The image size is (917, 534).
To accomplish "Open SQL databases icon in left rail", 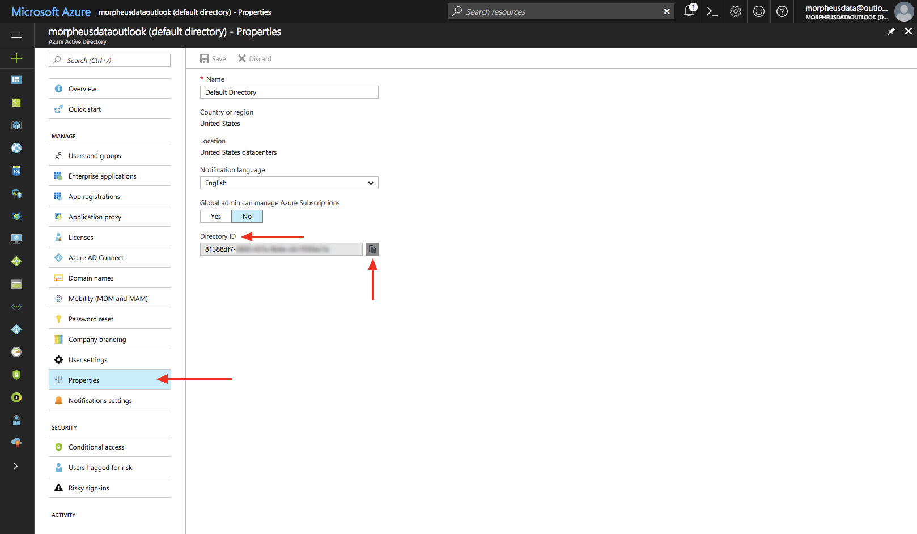I will tap(16, 171).
